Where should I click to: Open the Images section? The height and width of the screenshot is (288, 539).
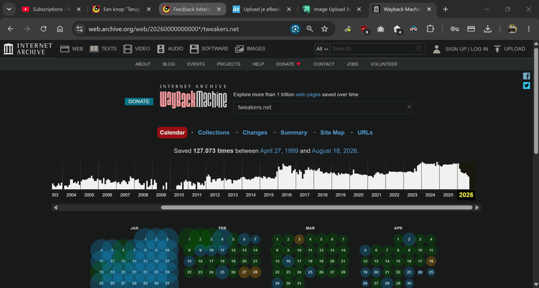(x=250, y=48)
